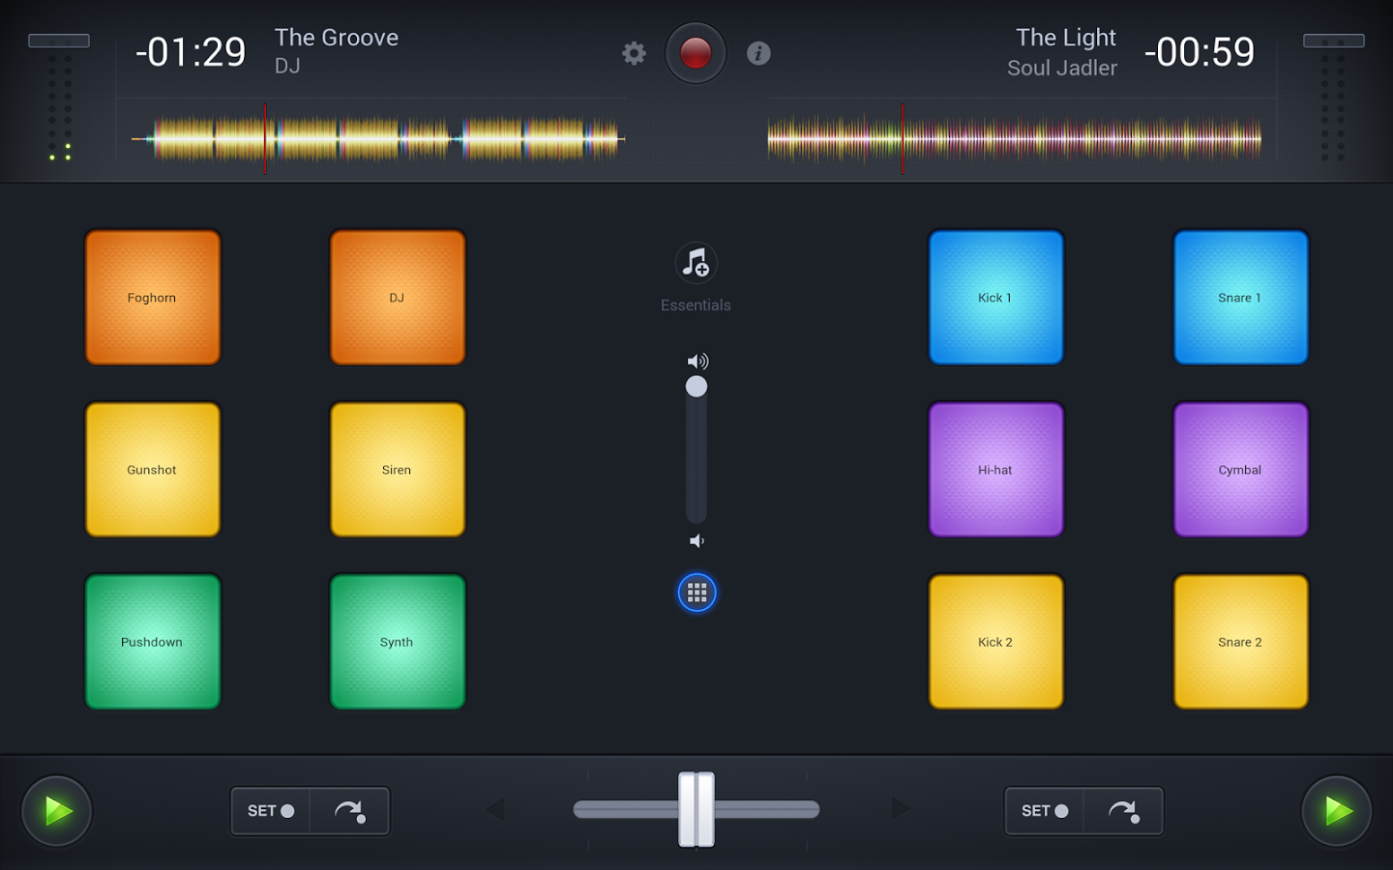Center the crossfader slider
Screen dimensions: 1393x870
point(696,810)
